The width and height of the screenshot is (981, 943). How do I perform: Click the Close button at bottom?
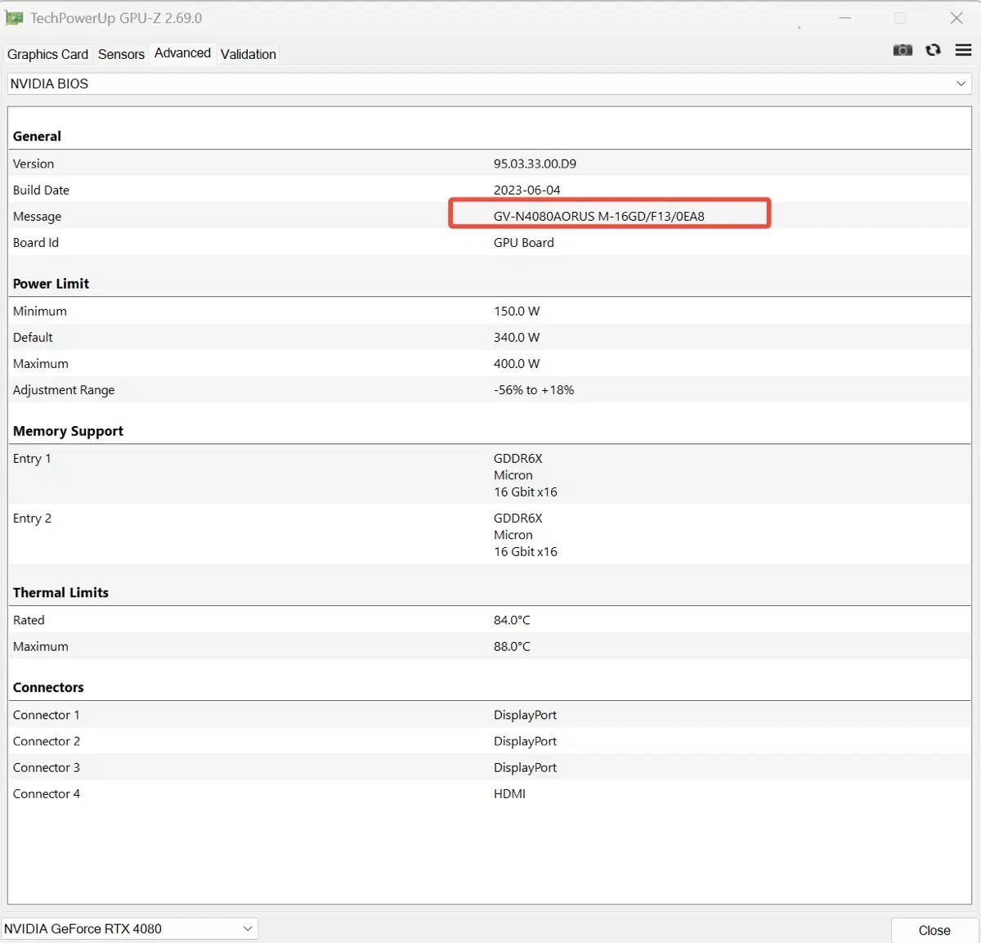(x=934, y=930)
